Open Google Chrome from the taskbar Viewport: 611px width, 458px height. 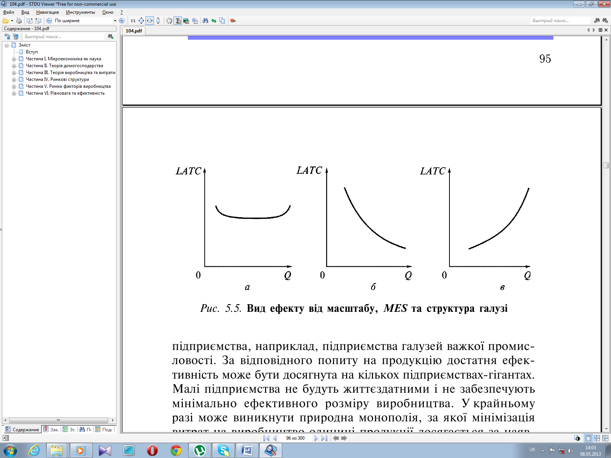[x=176, y=450]
